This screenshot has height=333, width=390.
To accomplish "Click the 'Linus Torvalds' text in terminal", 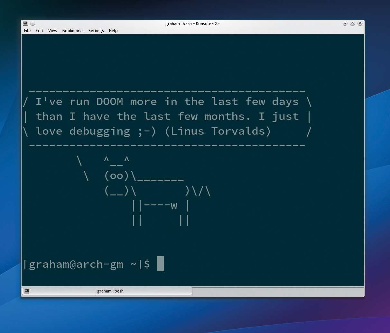I will click(x=218, y=131).
